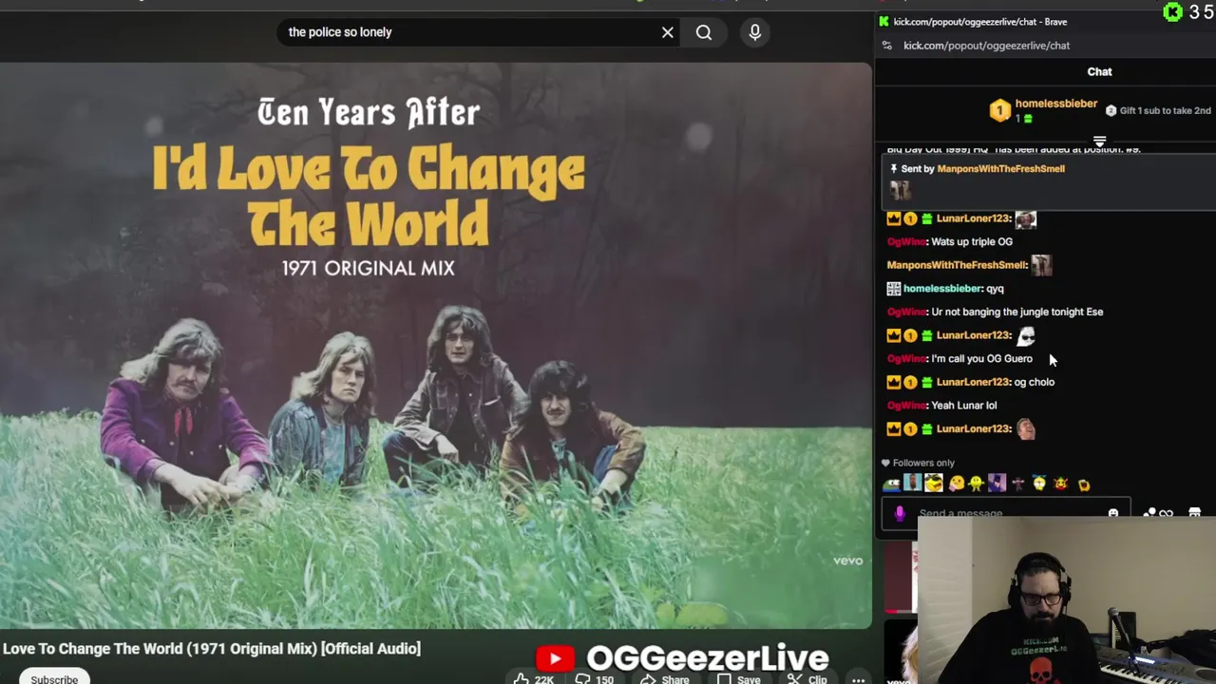
Task: Click LunarLoner123 username beside og cholo
Action: tap(973, 382)
